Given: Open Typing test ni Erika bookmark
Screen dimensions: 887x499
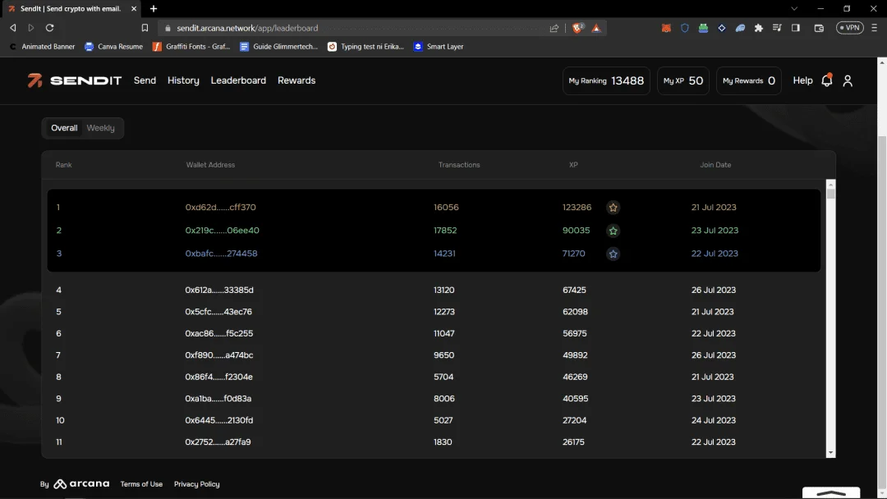Looking at the screenshot, I should click(365, 46).
